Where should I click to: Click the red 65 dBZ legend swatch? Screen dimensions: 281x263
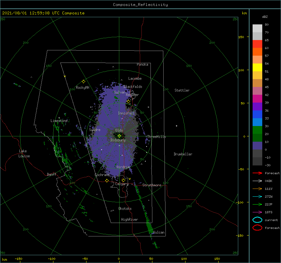pyautogui.click(x=257, y=44)
